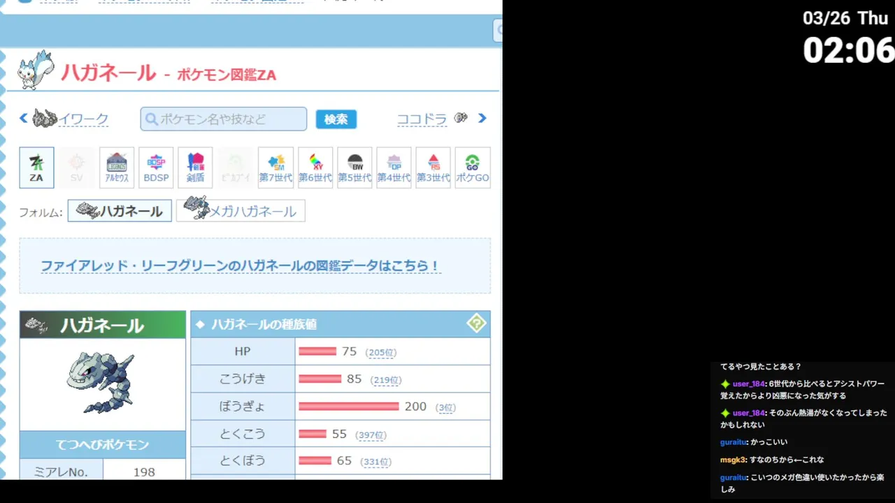Click the 03/26 Thu date overlay
Screen dimensions: 895x503
(845, 18)
